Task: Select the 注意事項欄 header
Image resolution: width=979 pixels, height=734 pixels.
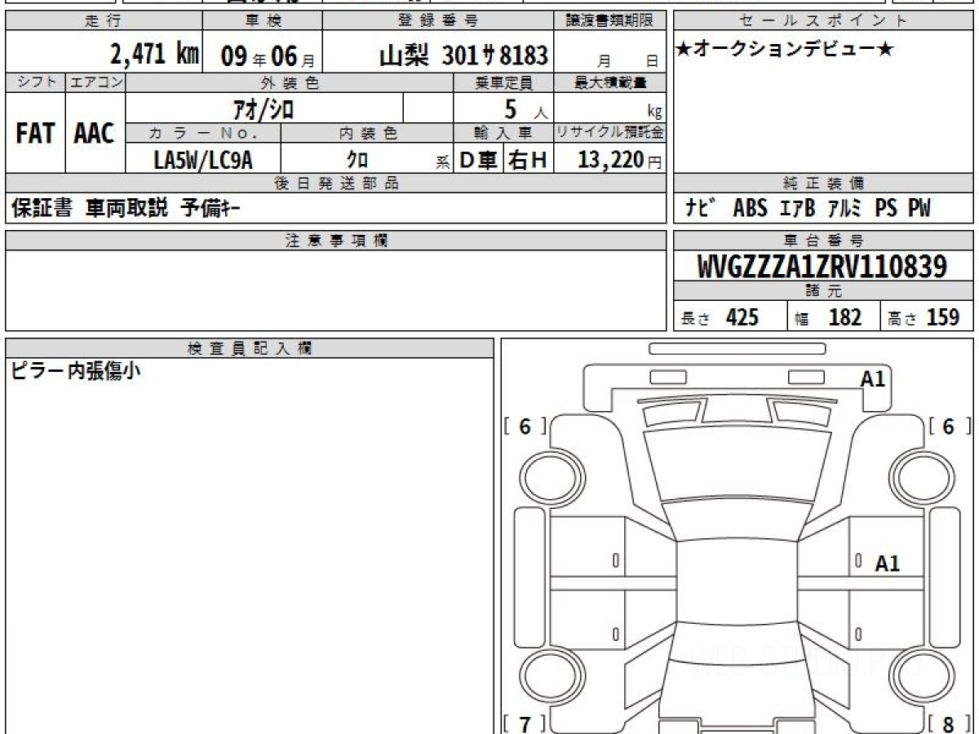Action: [x=336, y=240]
